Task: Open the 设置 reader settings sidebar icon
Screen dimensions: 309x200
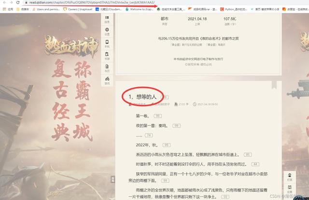Action: point(107,31)
